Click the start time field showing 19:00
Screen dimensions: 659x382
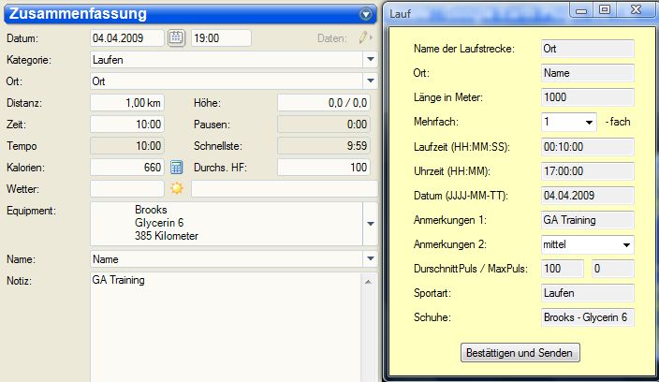click(x=221, y=38)
